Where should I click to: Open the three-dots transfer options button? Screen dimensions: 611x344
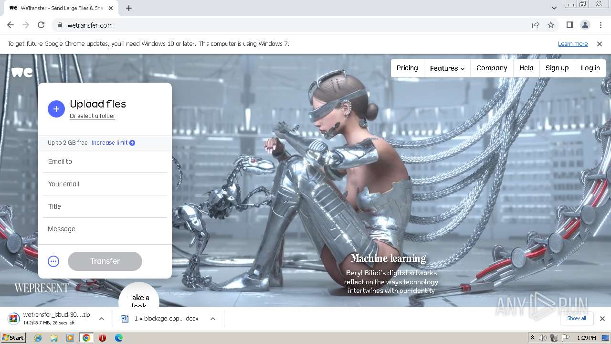coord(53,261)
